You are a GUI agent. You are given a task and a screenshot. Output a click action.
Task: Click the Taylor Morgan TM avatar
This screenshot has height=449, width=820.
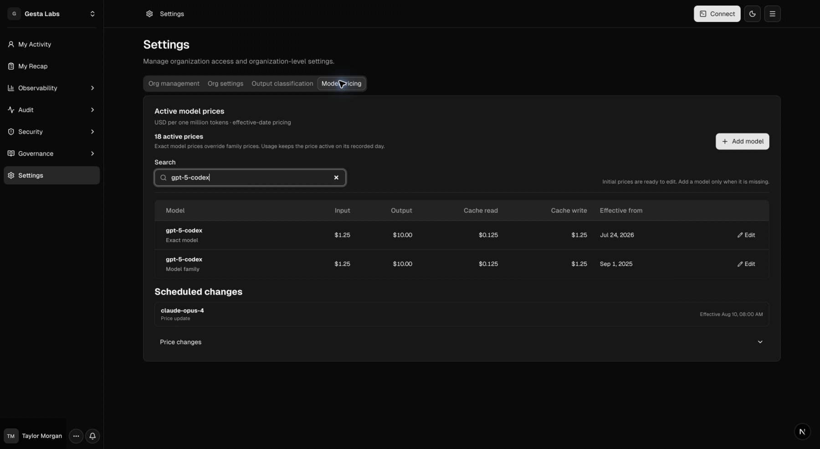(x=11, y=436)
